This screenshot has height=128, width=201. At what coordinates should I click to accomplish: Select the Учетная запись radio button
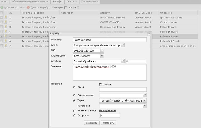(x=74, y=111)
